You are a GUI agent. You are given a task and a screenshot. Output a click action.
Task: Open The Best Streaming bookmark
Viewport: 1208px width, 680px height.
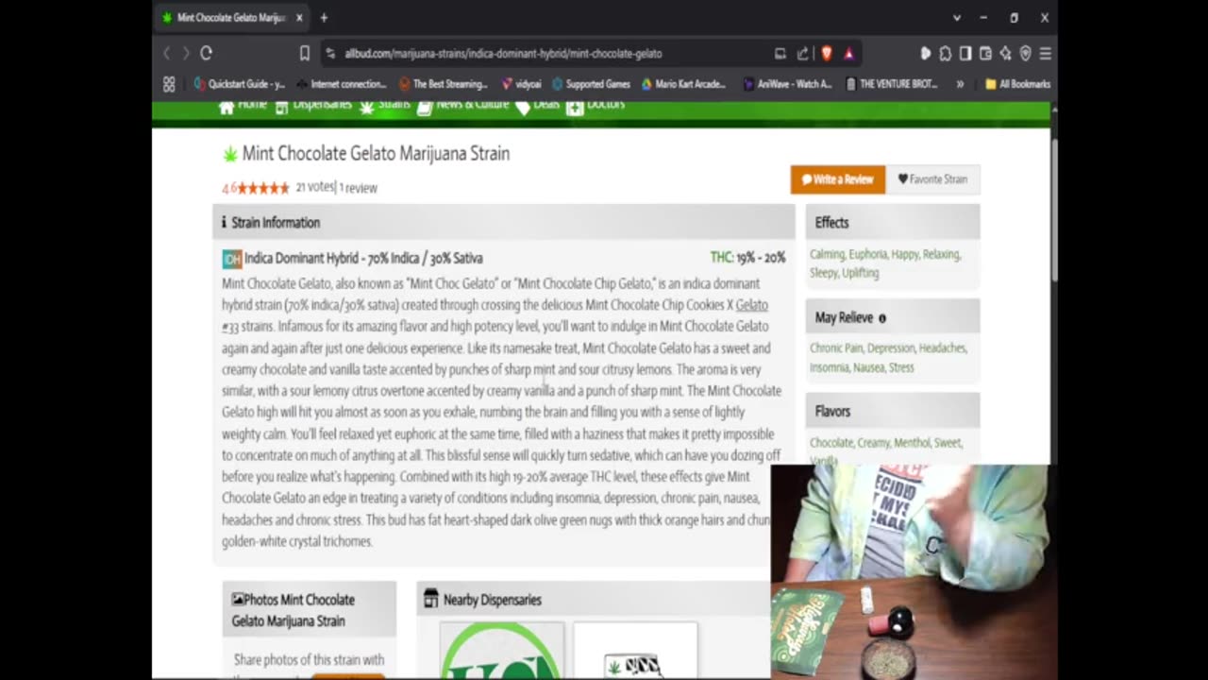pos(443,84)
